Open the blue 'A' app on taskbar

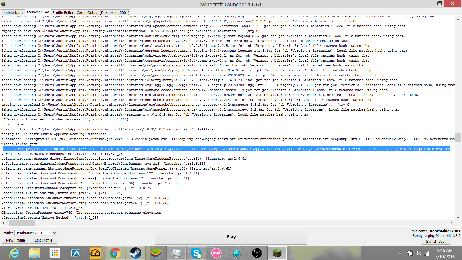[x=75, y=253]
